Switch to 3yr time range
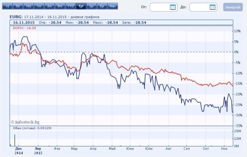This screenshot has width=247, height=157. point(92,7)
